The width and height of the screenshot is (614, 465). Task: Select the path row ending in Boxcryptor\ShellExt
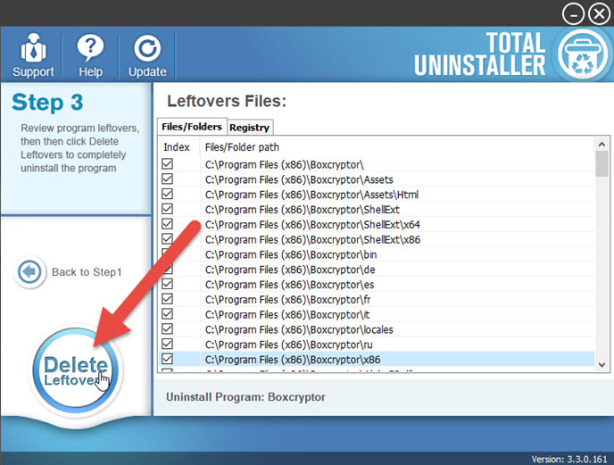click(303, 210)
